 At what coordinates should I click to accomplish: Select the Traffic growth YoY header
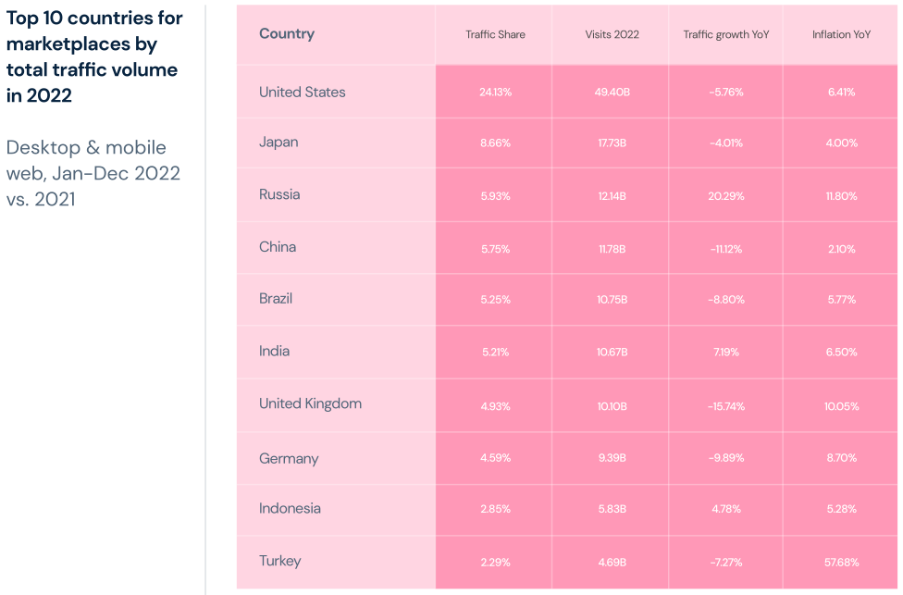coord(726,35)
